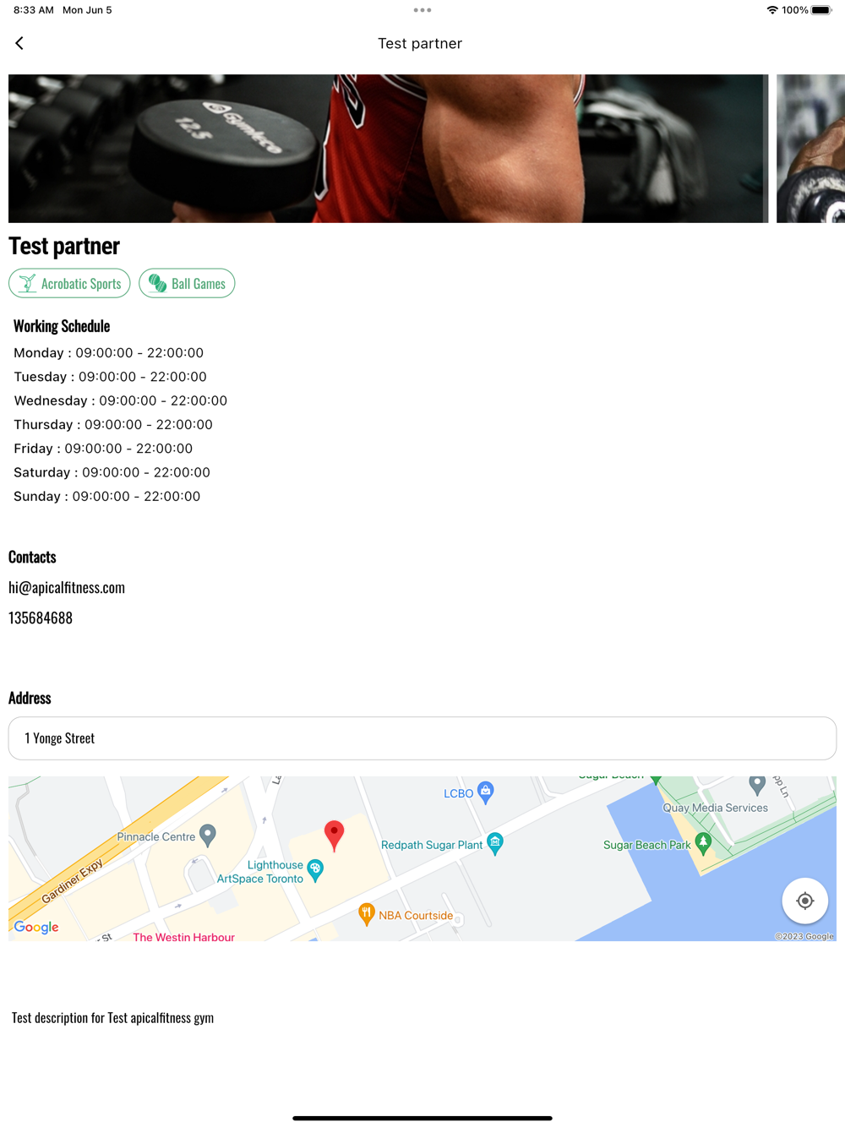Tap the Redpath Sugar Plant museum marker
Image resolution: width=845 pixels, height=1127 pixels.
coord(495,844)
